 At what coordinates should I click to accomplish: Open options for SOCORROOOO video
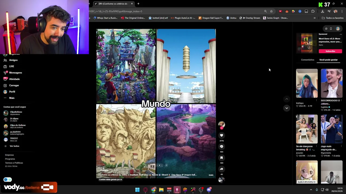(341, 101)
